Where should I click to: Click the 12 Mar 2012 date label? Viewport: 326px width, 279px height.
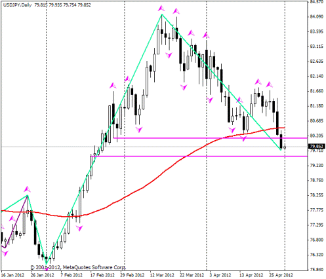162,275
